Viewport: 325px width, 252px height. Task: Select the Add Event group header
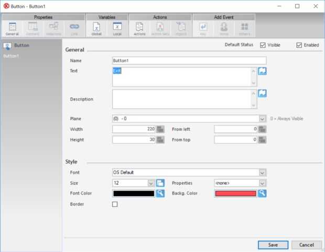point(224,17)
